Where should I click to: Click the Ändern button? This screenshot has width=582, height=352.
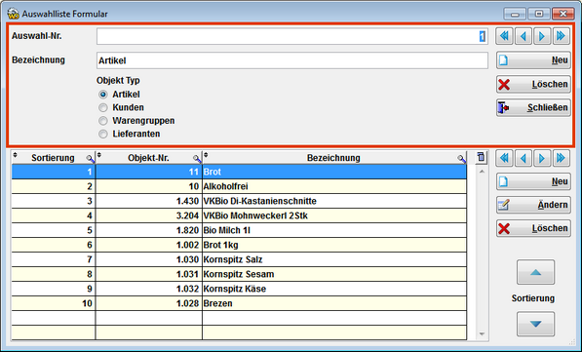click(533, 205)
